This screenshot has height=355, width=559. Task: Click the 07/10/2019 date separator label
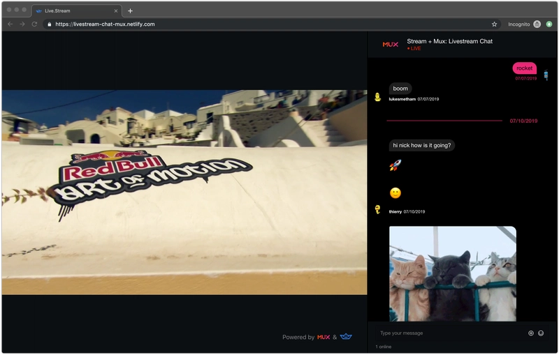[523, 121]
